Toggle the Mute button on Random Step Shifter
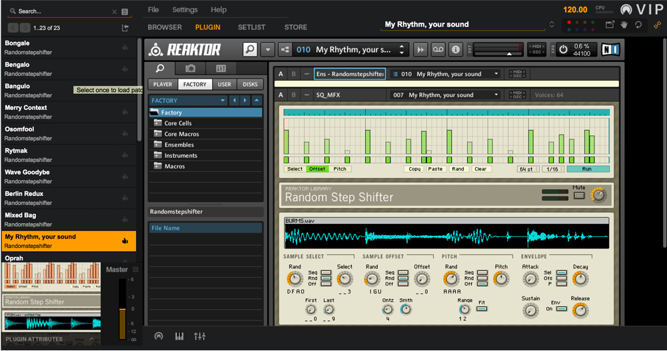This screenshot has height=351, width=667. pos(579,196)
